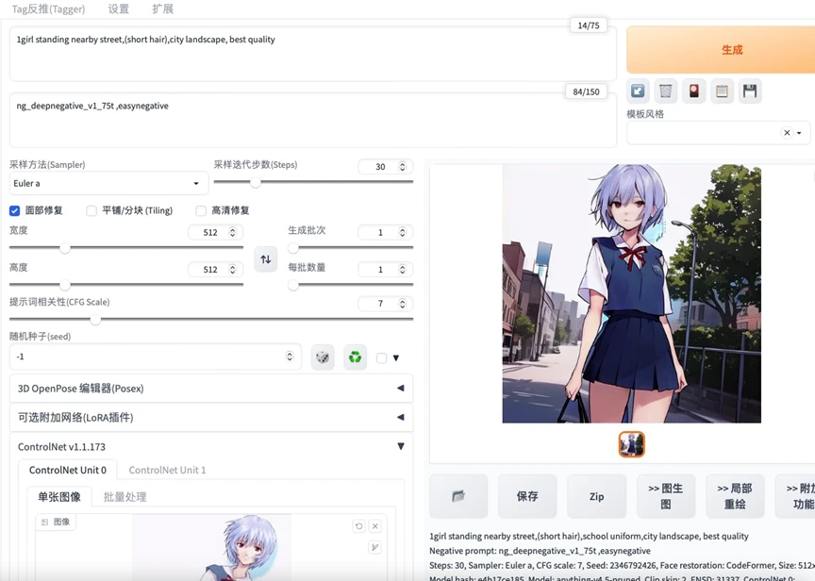Select the generated image thumbnail below preview
Image resolution: width=815 pixels, height=581 pixels.
[x=631, y=444]
